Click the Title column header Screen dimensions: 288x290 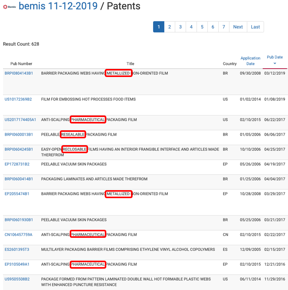point(130,64)
